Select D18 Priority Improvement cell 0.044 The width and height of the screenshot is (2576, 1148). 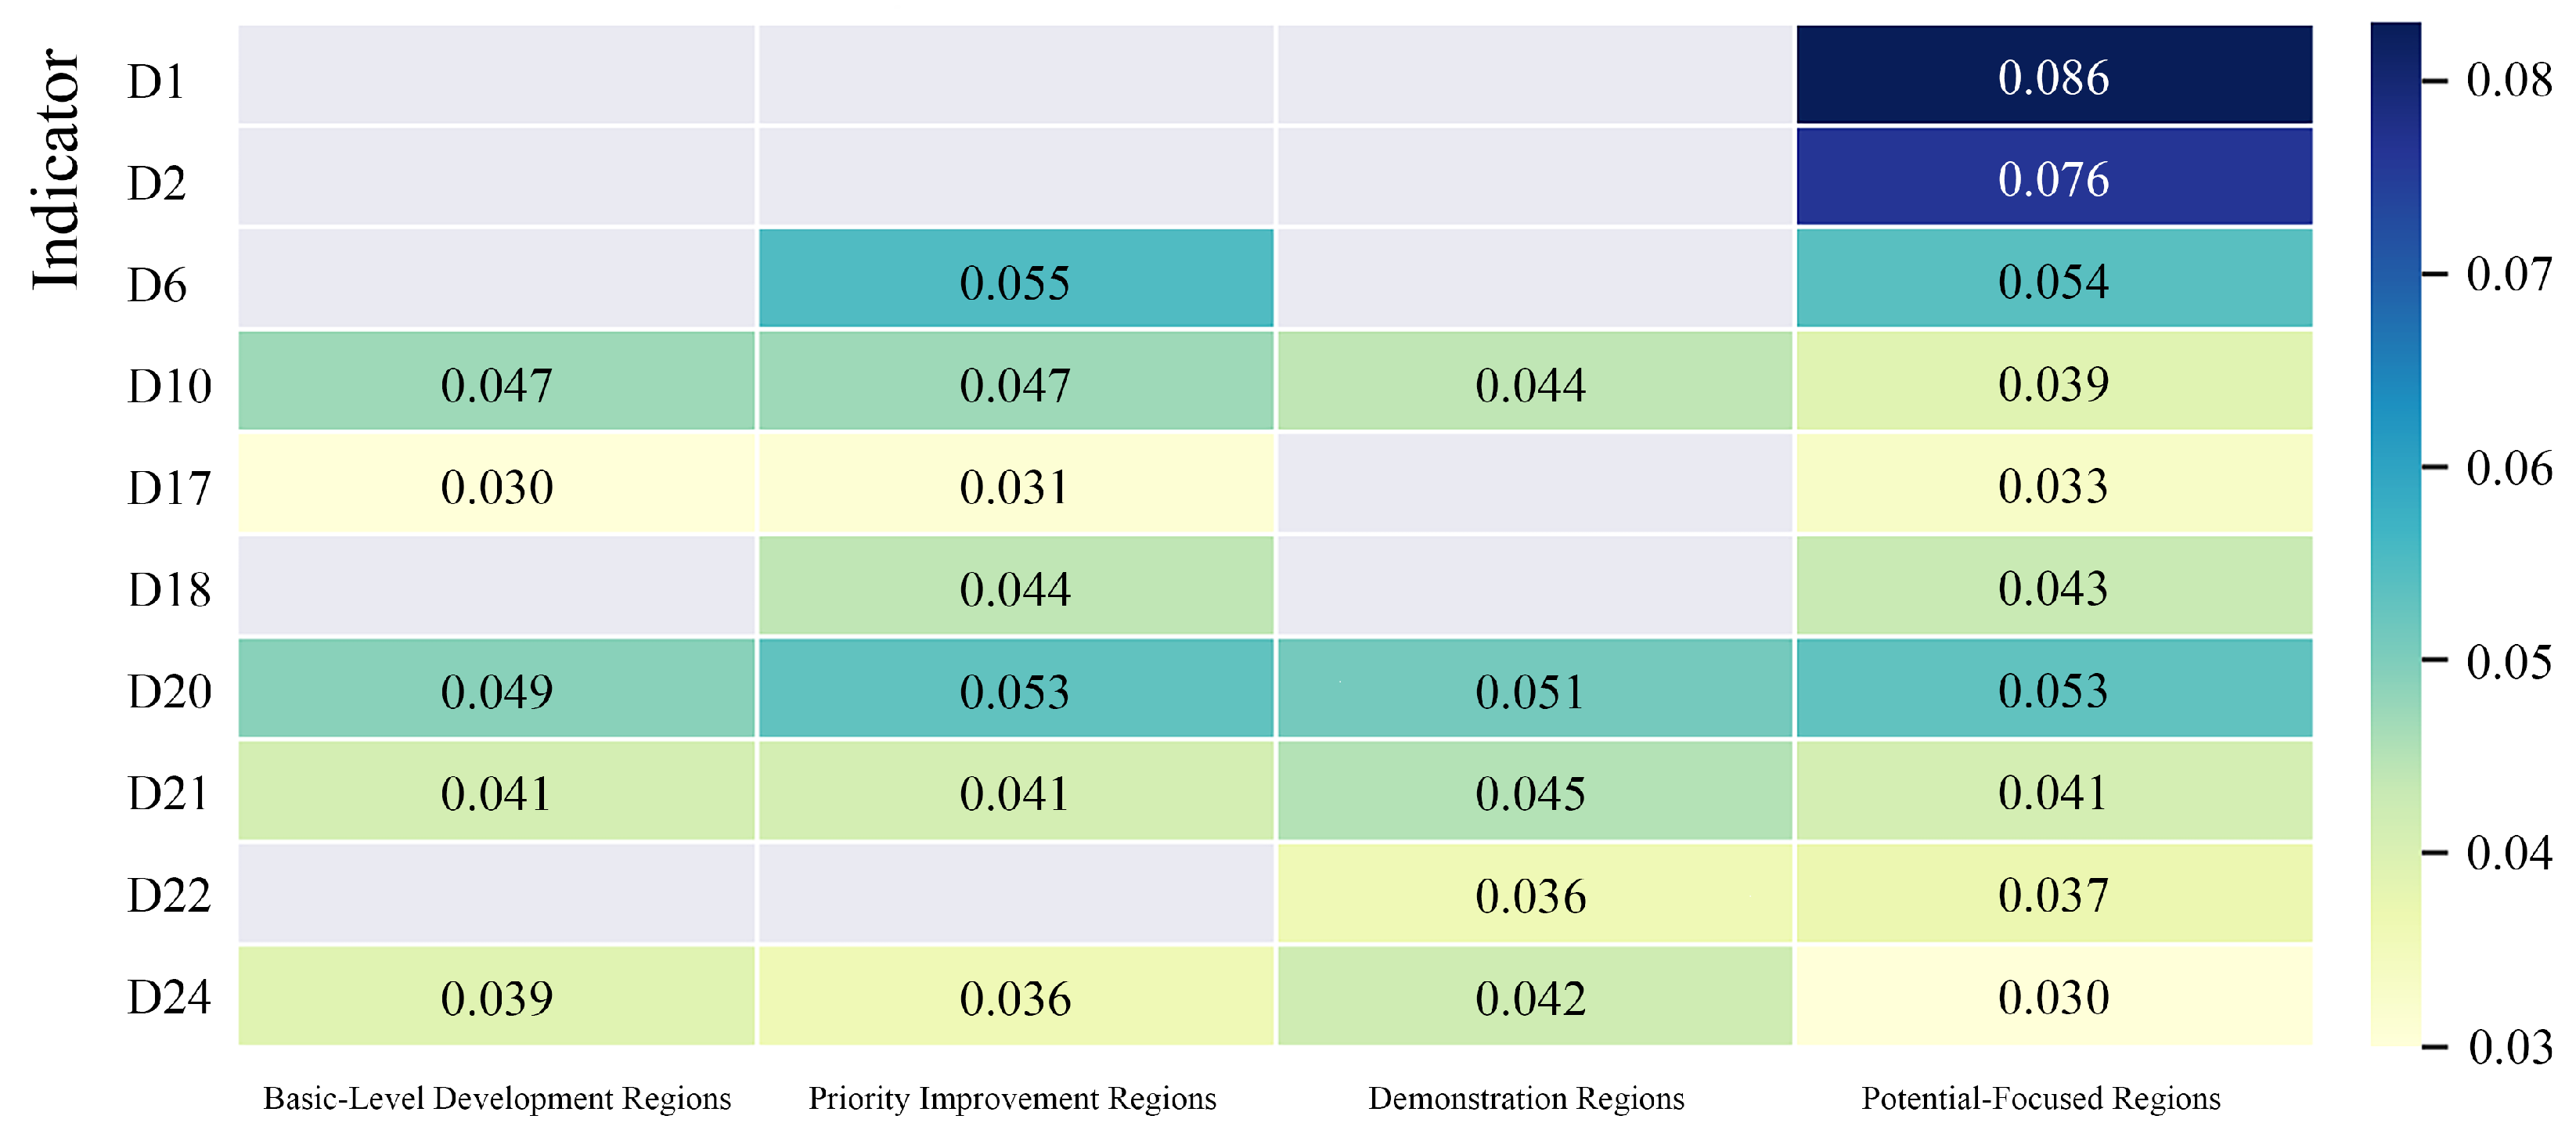coord(1015,589)
